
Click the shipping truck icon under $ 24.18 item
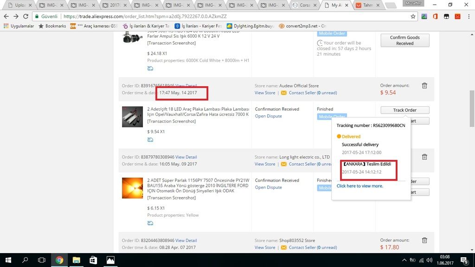pyautogui.click(x=150, y=69)
